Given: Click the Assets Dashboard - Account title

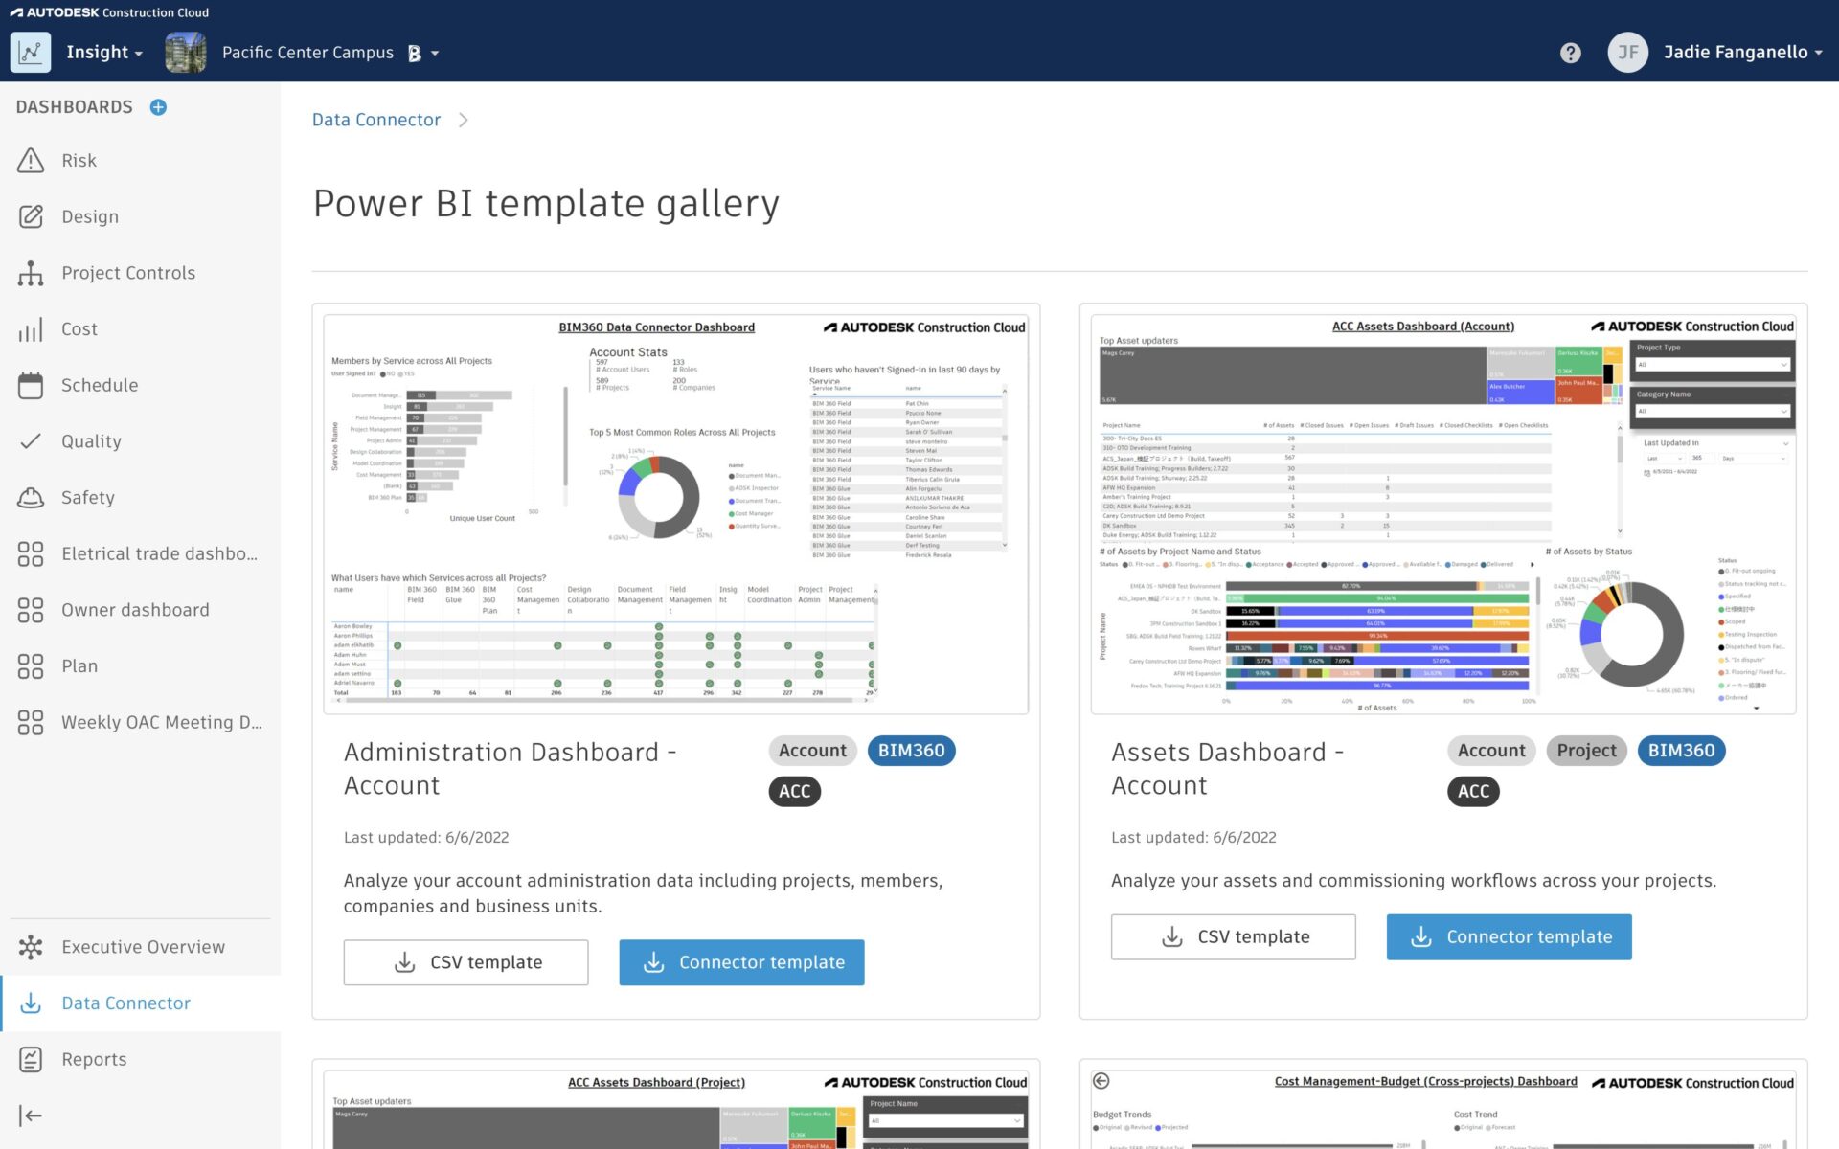Looking at the screenshot, I should [1228, 769].
